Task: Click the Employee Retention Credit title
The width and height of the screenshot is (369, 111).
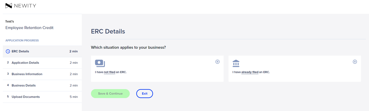Action: pos(29,28)
